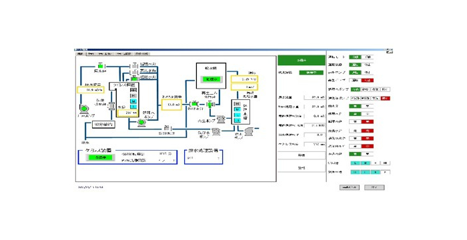This screenshot has height=240, width=467.
Task: Select the red rightmost option in the sixth four-option row
Action: point(386,98)
